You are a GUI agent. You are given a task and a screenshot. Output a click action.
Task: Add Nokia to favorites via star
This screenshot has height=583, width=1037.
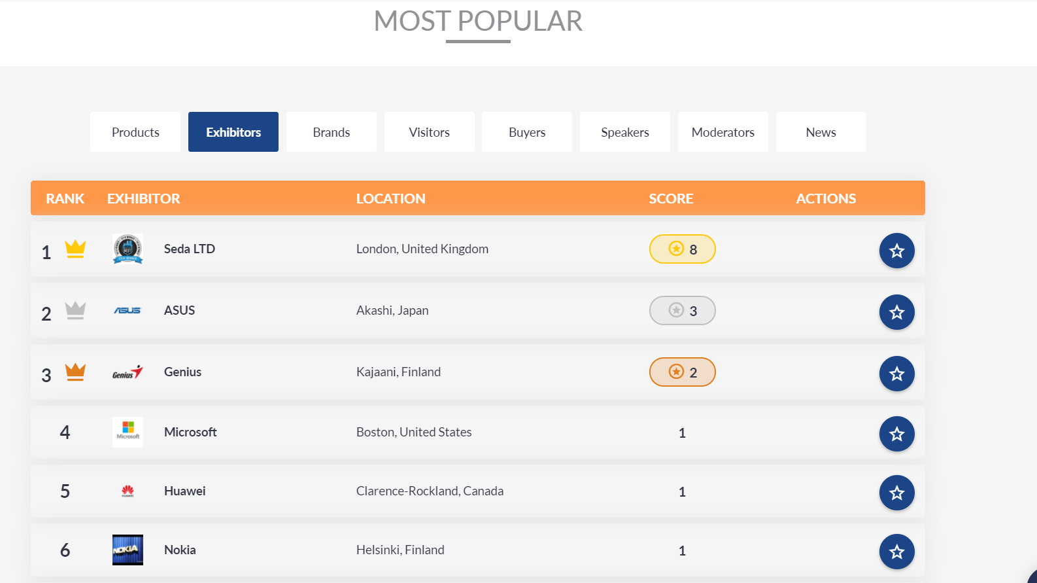point(896,552)
